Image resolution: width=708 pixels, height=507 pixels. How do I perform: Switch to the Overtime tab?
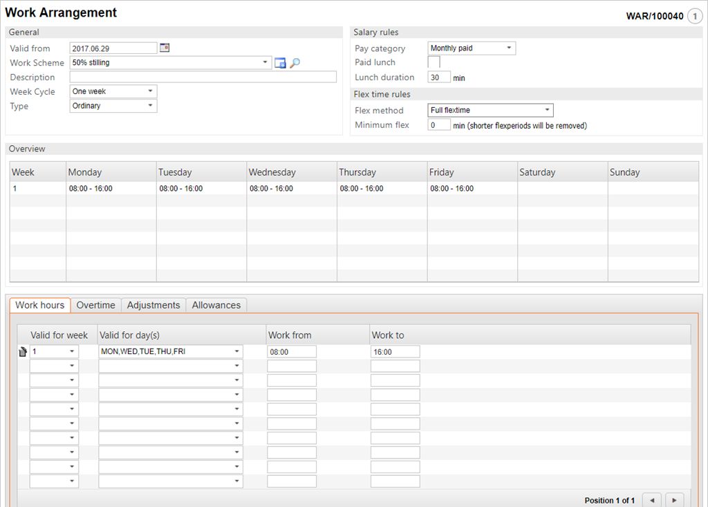point(95,305)
